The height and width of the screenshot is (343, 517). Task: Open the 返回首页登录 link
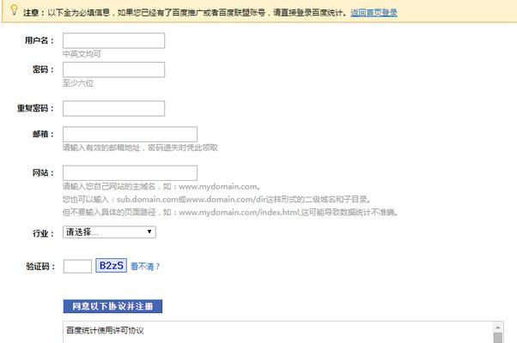click(x=374, y=13)
